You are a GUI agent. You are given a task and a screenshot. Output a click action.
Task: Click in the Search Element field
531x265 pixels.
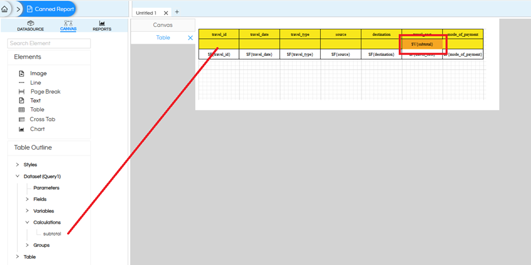49,44
